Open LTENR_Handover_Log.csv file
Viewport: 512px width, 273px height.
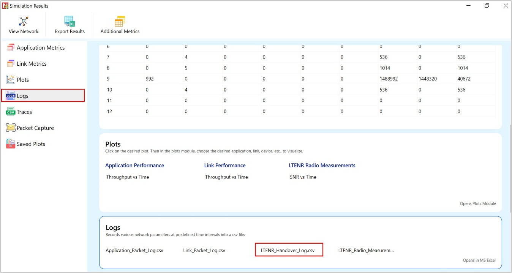[288, 251]
